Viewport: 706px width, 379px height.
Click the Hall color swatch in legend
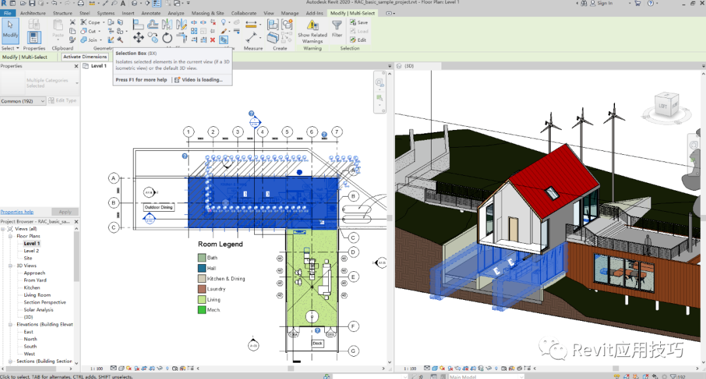coord(202,268)
